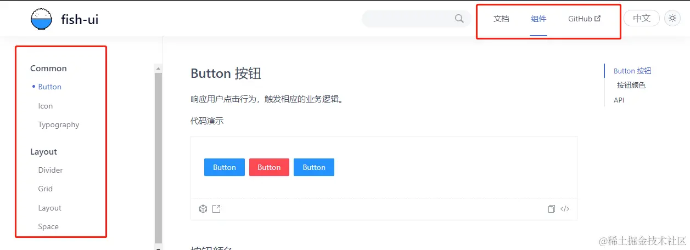Select the 组件 nav tab
The image size is (690, 250).
(x=538, y=19)
